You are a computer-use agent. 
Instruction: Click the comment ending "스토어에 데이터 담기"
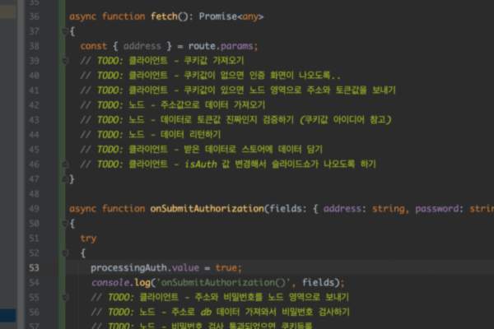(x=226, y=150)
